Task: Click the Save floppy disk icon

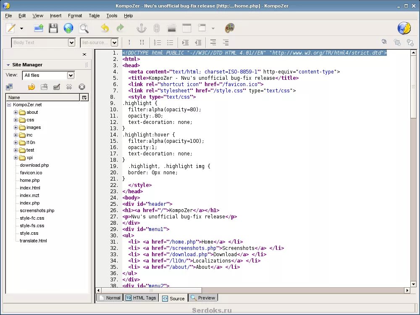Action: 53,28
